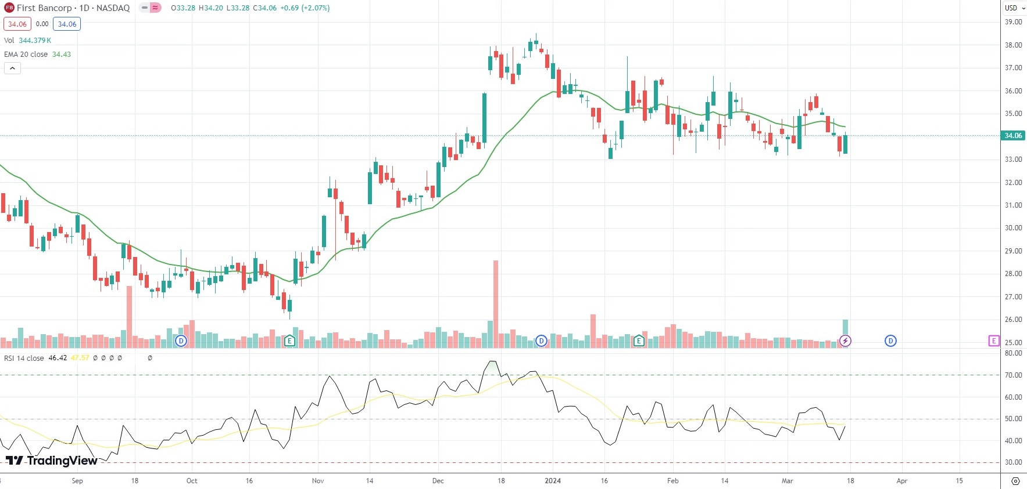Click the 37.00 price axis label
This screenshot has width=1027, height=489.
pos(1013,68)
